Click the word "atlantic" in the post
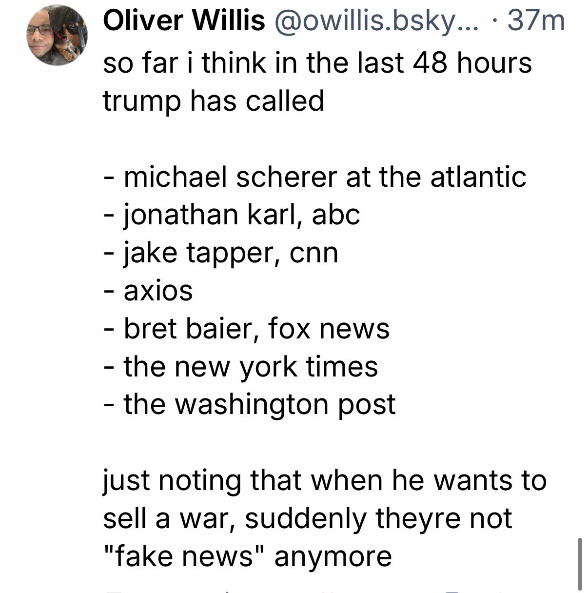588x593 pixels. pyautogui.click(x=478, y=177)
